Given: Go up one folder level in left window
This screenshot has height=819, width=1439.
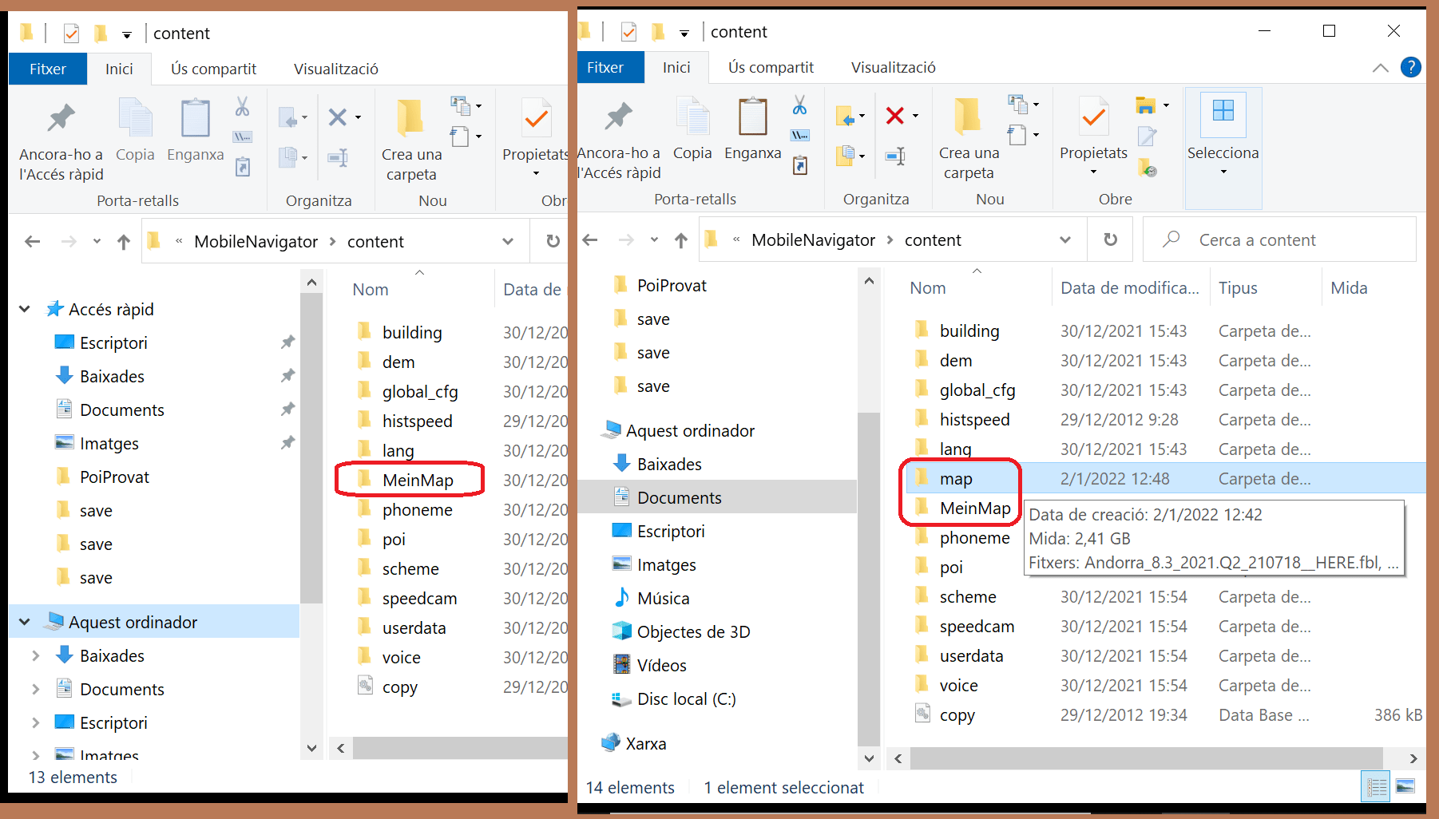Looking at the screenshot, I should point(124,242).
